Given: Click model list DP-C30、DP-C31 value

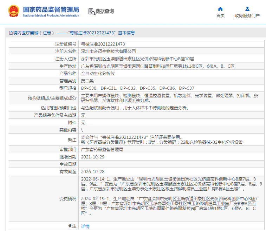Looking at the screenshot, I should point(138,88).
